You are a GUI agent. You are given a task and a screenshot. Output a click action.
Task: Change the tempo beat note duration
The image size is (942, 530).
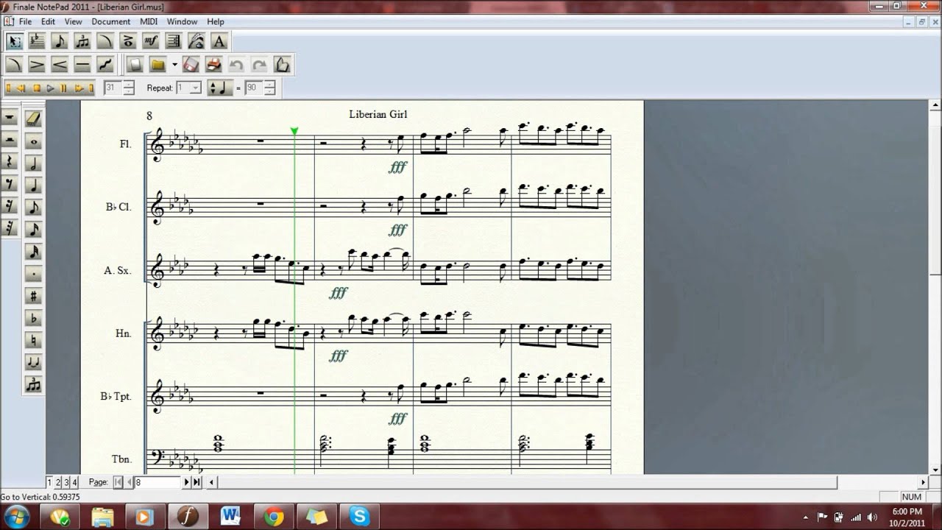coord(219,88)
